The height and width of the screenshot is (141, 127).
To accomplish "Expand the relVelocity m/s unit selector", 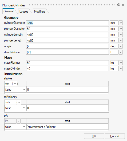I will [19, 102].
